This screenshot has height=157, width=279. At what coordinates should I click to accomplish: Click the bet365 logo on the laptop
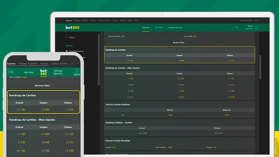pyautogui.click(x=72, y=27)
